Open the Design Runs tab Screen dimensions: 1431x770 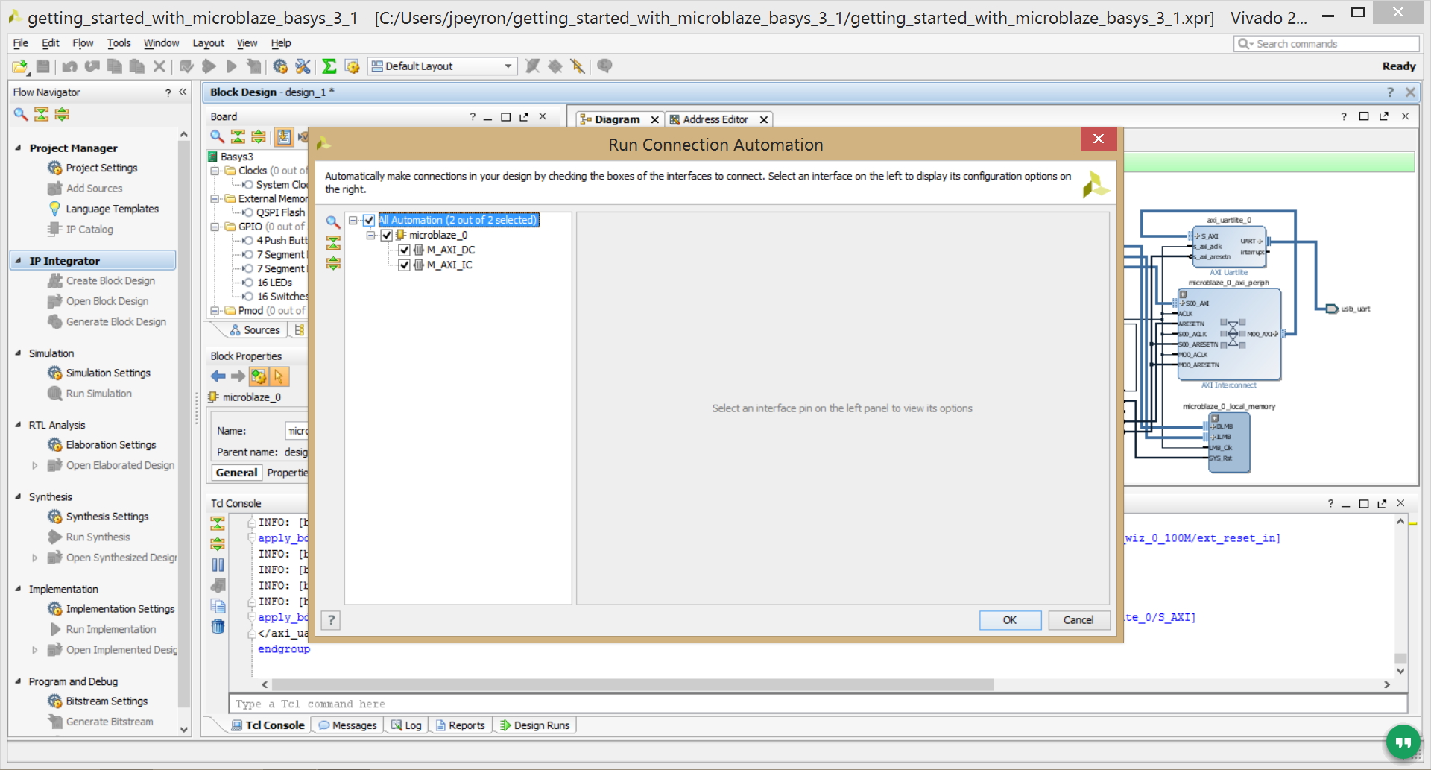tap(534, 725)
